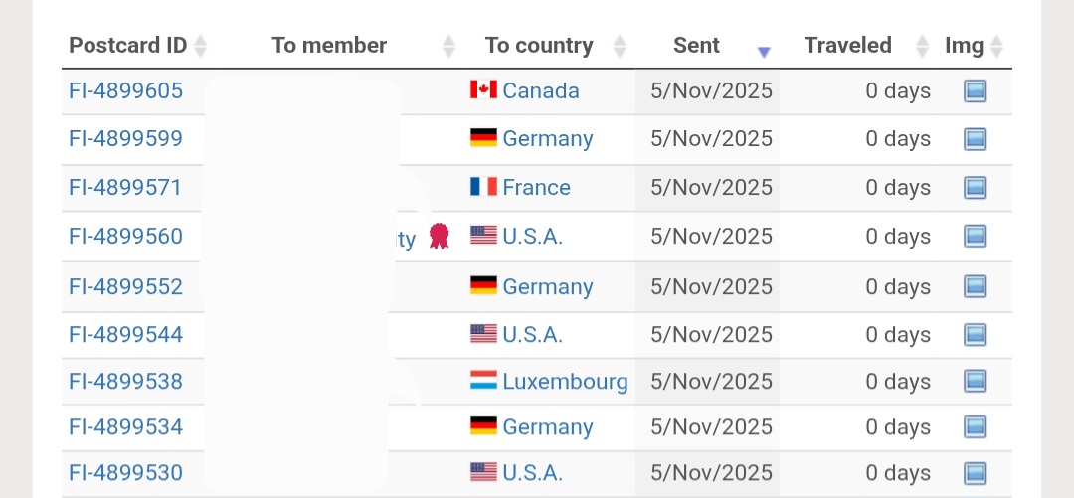
Task: View image icon for postcard FI-4899571
Action: [975, 188]
